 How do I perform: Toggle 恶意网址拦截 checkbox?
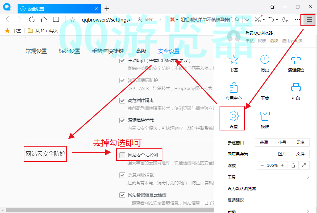pos(122,175)
